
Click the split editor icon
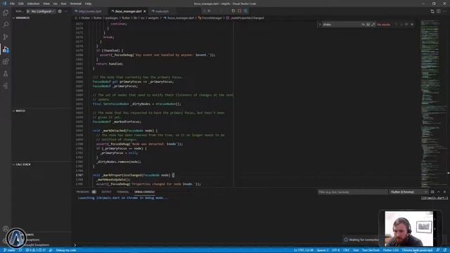439,11
